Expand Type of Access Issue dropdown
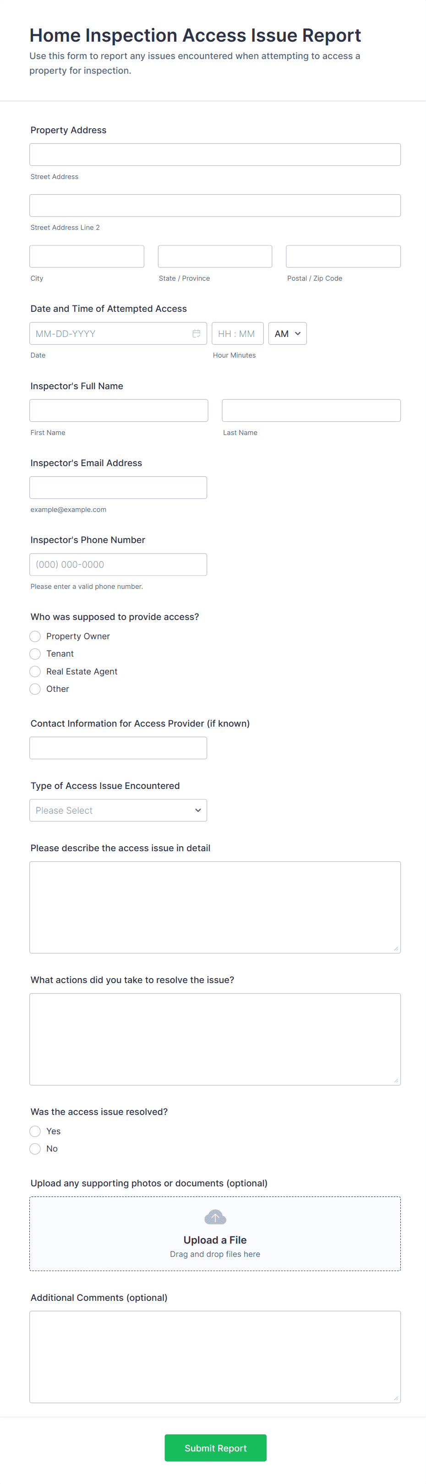The image size is (426, 1484). point(118,810)
